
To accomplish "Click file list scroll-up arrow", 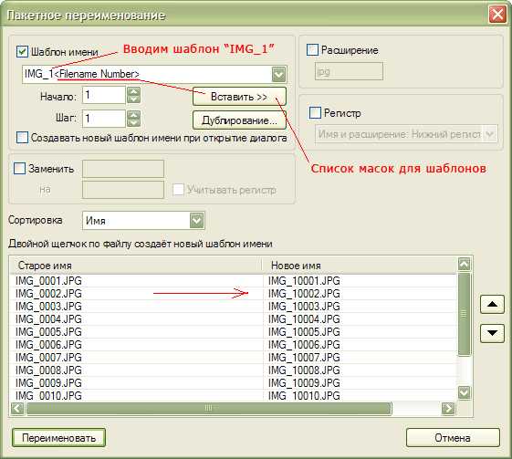I will point(465,264).
